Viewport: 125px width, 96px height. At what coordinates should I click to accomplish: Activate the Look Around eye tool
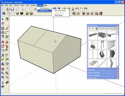(3, 86)
